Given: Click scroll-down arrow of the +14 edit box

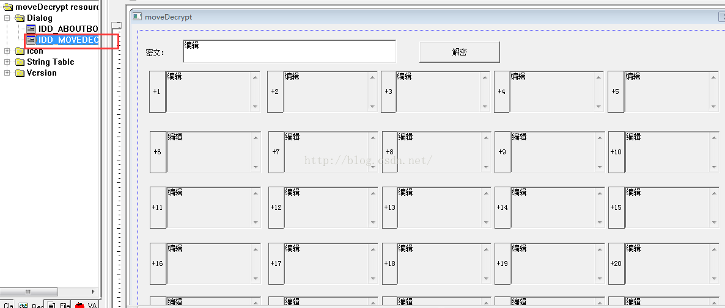Looking at the screenshot, I should point(599,223).
